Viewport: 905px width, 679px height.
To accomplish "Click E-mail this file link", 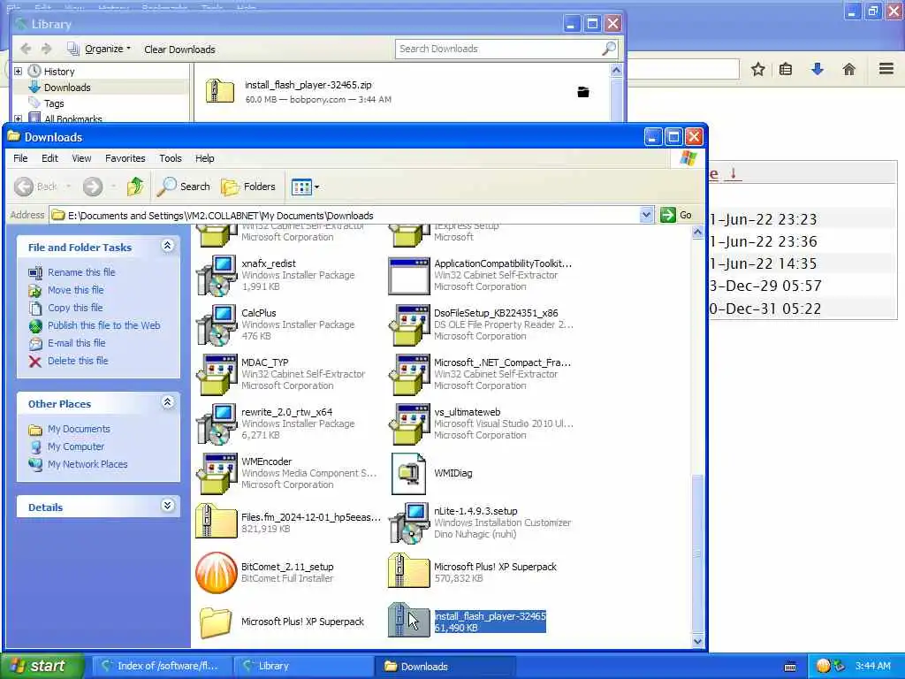I will (76, 343).
